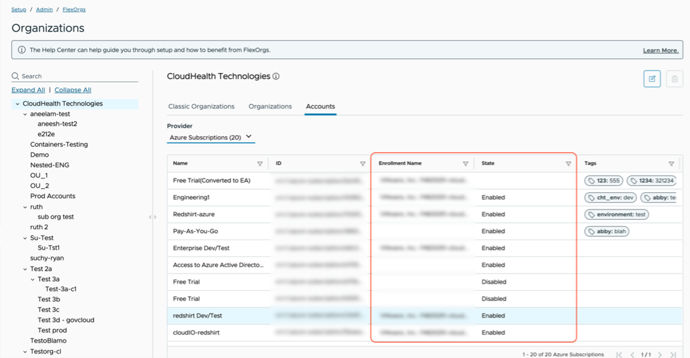
Task: Click the cht_env: dev tag
Action: [610, 198]
